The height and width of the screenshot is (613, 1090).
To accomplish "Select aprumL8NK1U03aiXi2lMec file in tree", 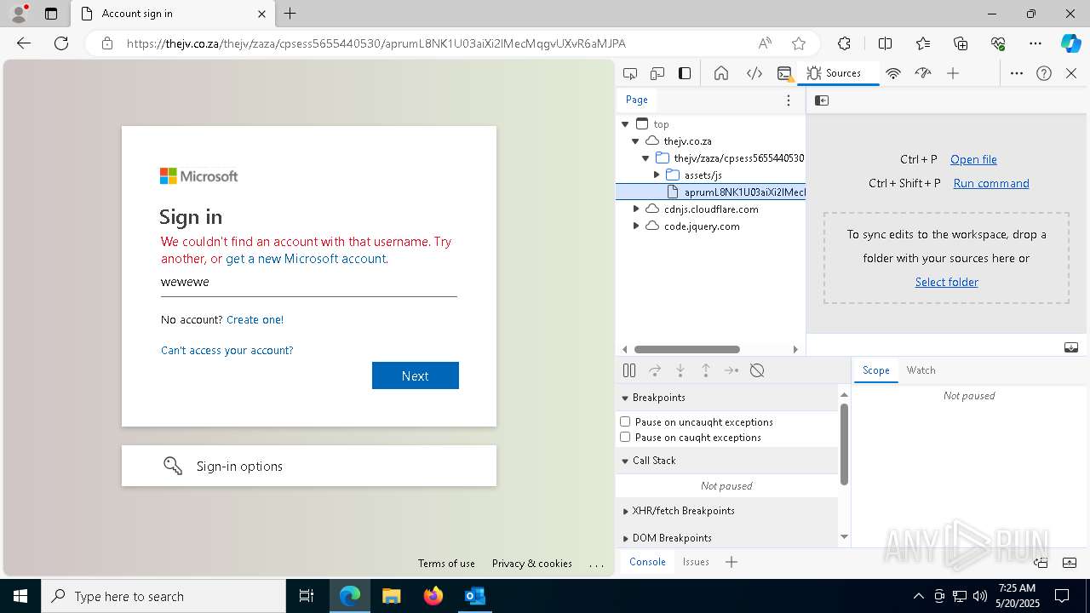I will (x=711, y=192).
